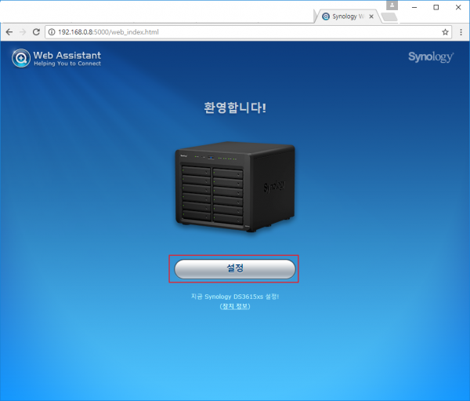Click the browser forward arrow
The width and height of the screenshot is (470, 401).
pos(25,32)
